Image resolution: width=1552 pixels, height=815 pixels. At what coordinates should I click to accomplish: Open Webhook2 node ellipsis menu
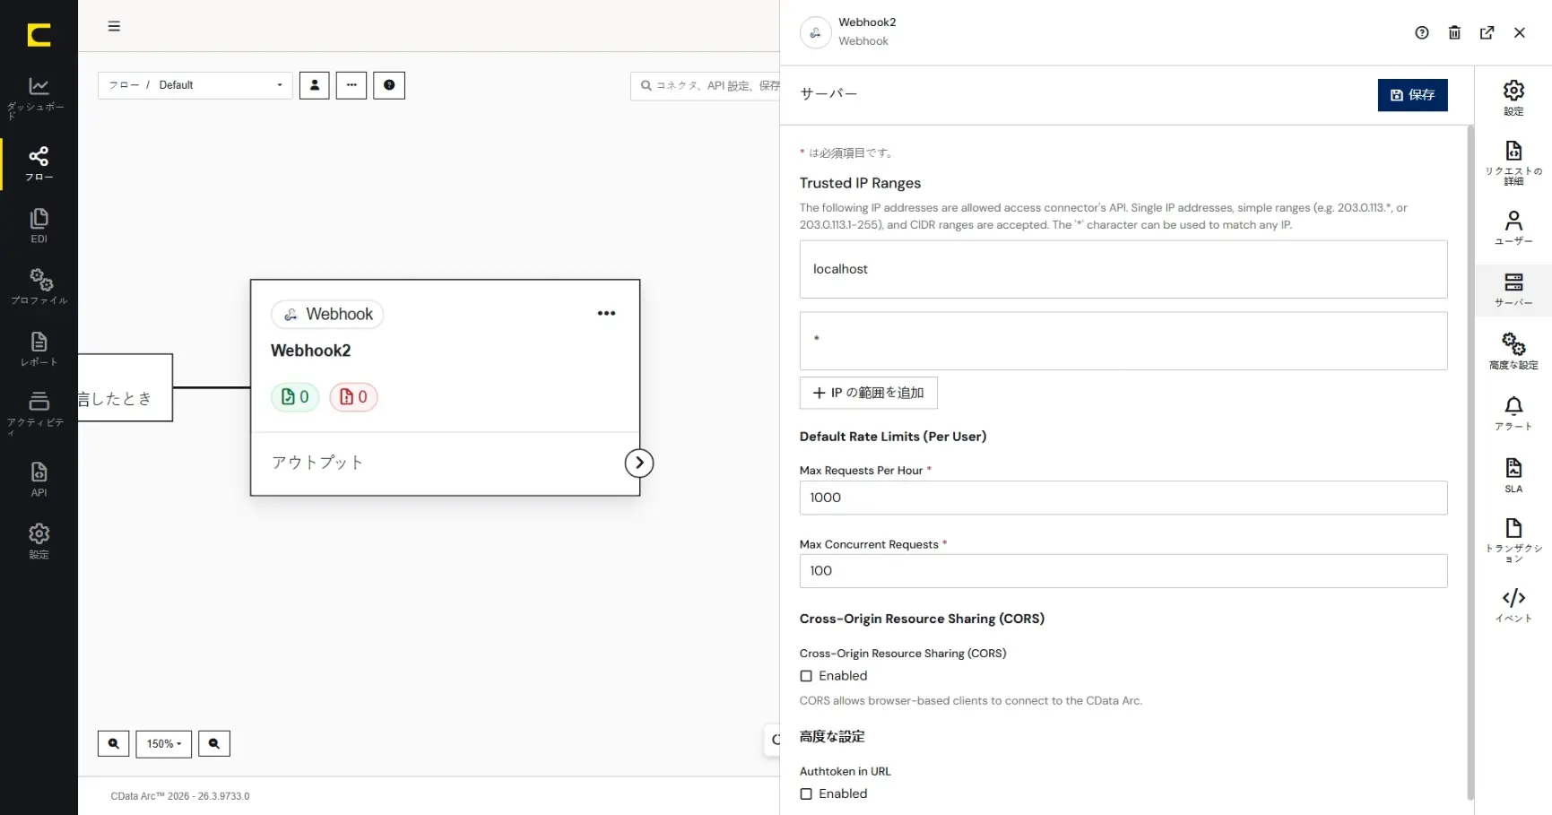click(607, 313)
